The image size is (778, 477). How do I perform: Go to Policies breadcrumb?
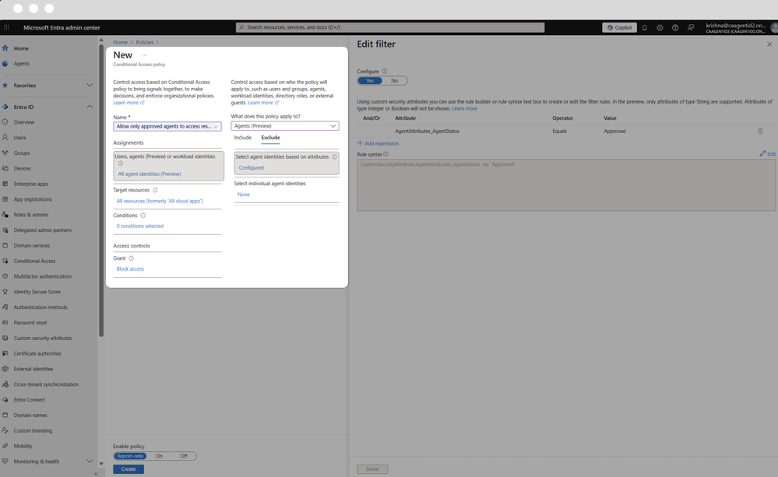pos(144,42)
